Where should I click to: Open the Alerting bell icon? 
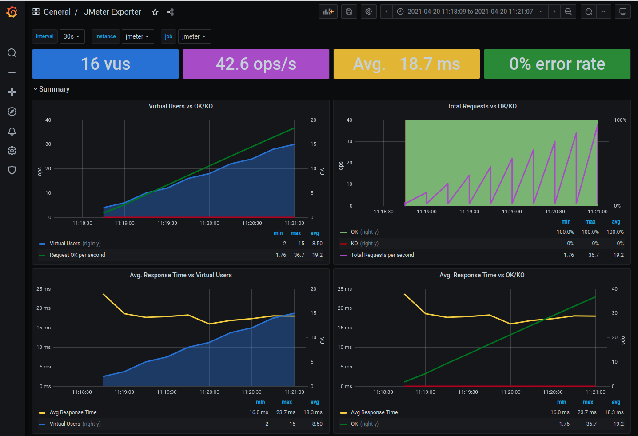12,131
